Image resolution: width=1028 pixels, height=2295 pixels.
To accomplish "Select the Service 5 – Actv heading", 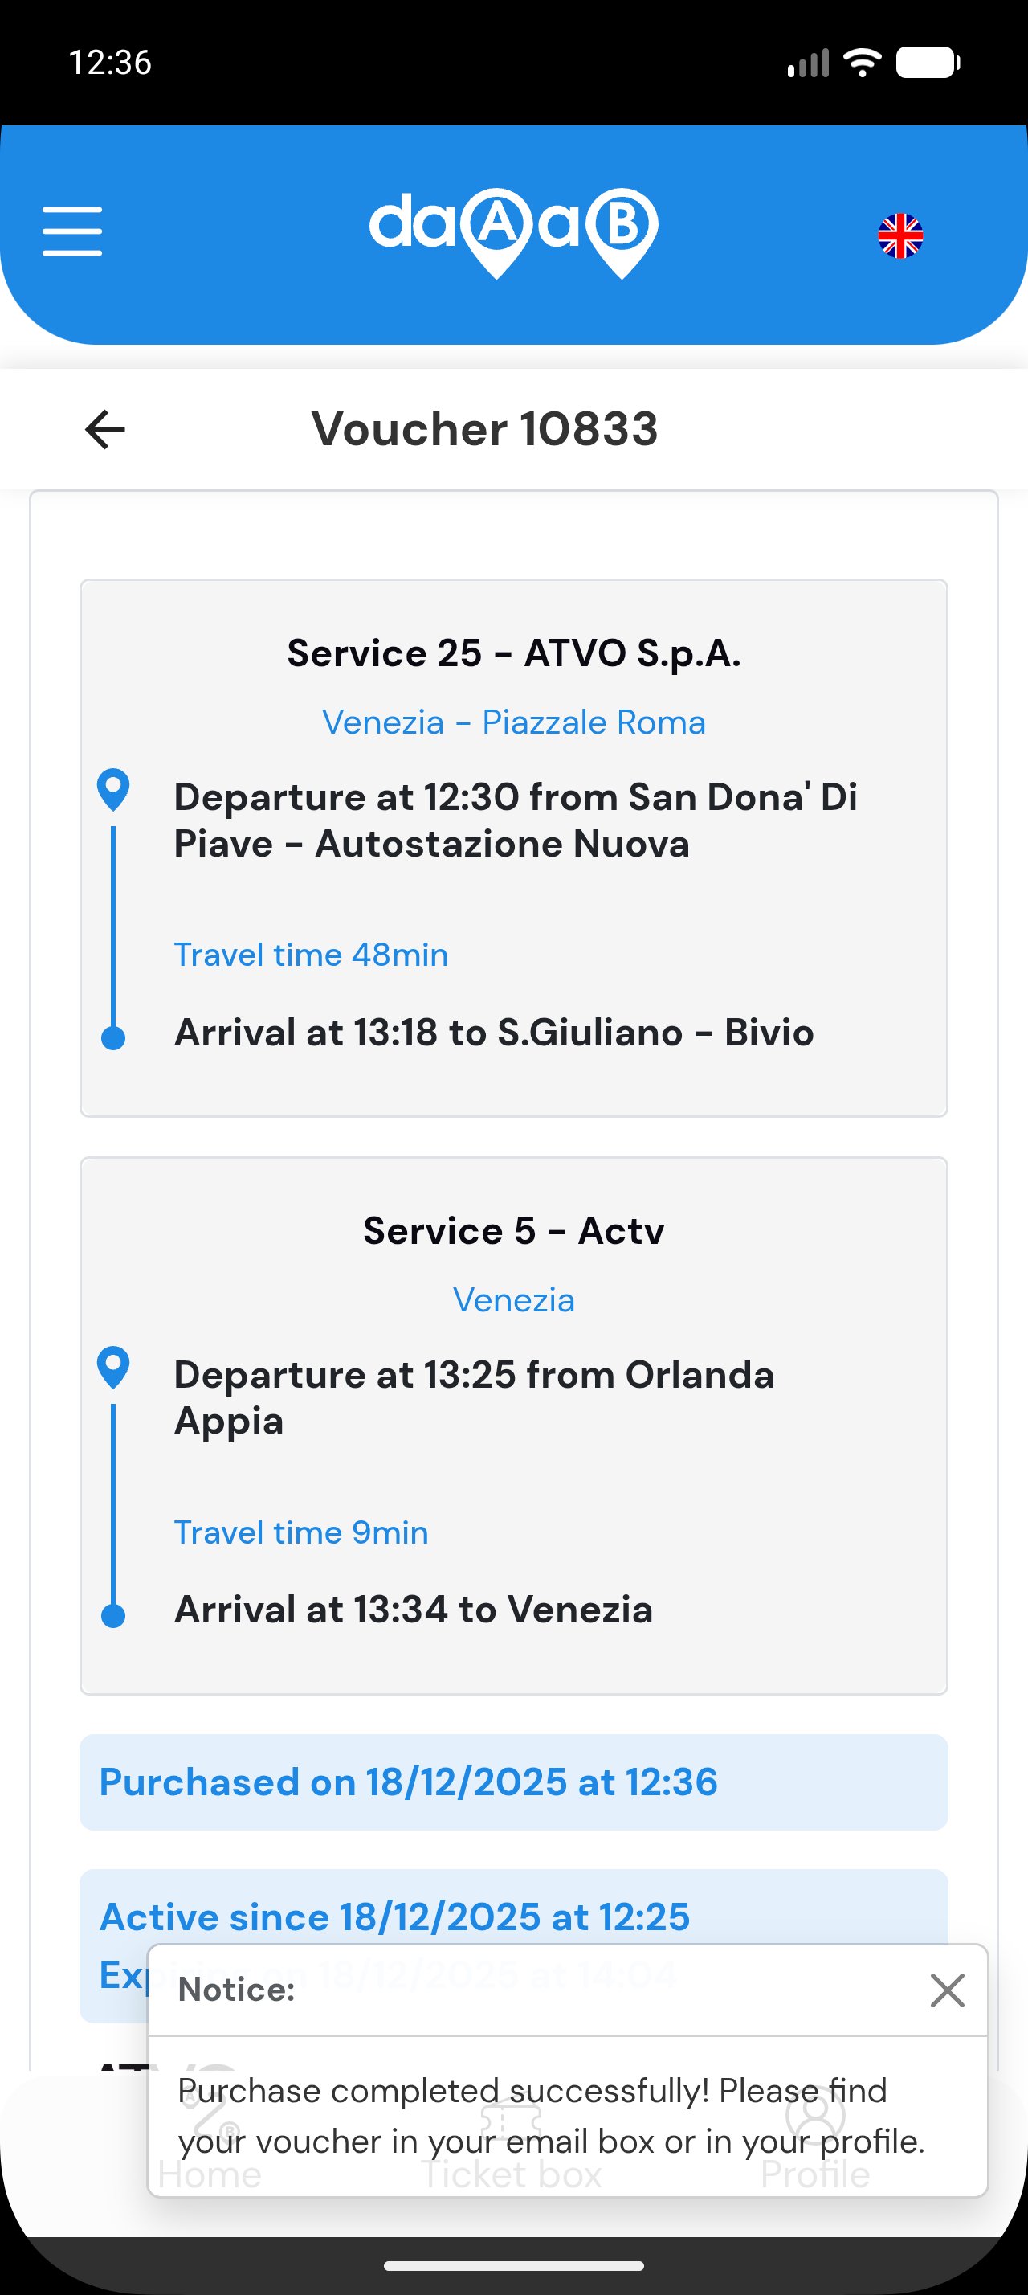I will coord(513,1230).
